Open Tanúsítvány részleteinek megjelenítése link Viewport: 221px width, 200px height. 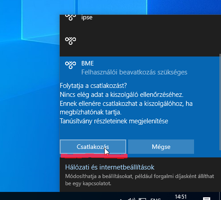[x=114, y=121]
